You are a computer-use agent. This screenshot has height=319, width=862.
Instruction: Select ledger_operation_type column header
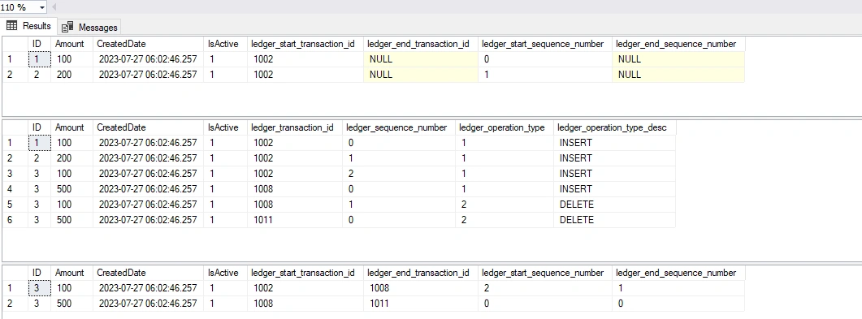[504, 127]
